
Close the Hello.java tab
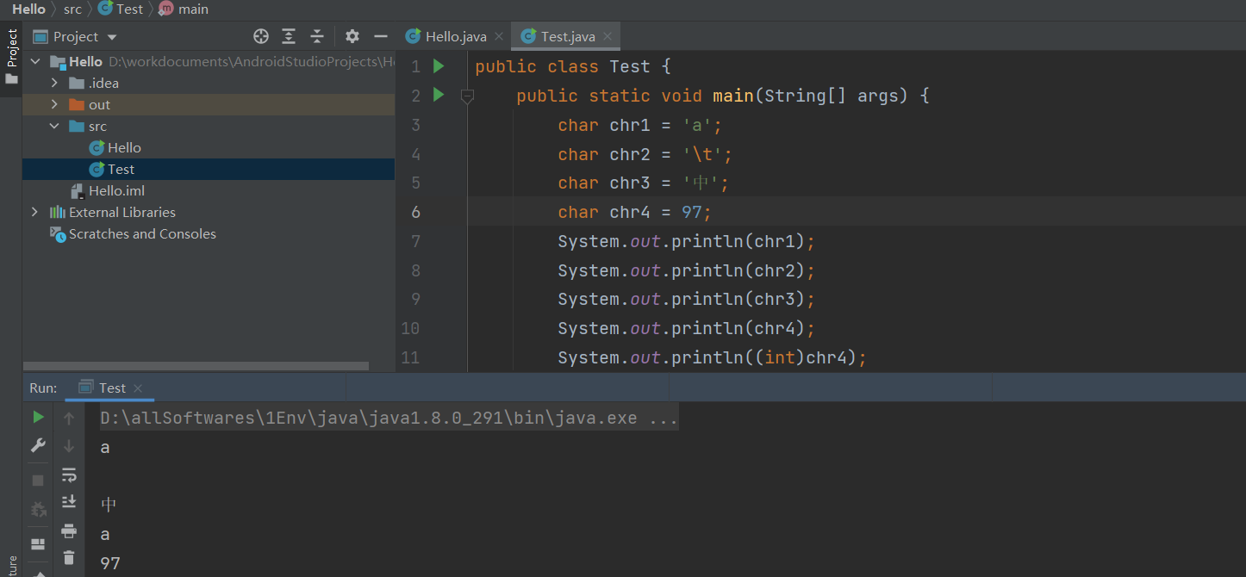pyautogui.click(x=499, y=37)
